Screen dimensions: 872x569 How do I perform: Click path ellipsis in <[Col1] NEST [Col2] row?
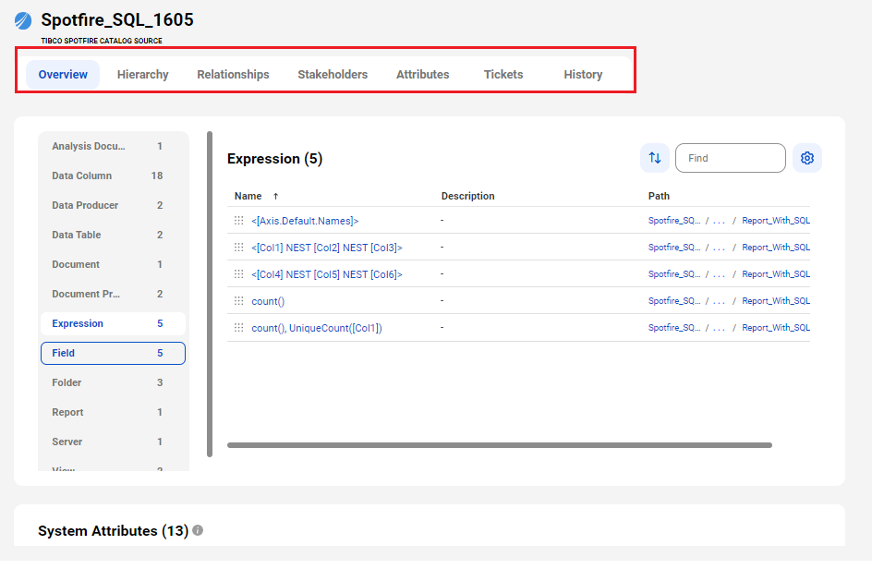point(719,248)
